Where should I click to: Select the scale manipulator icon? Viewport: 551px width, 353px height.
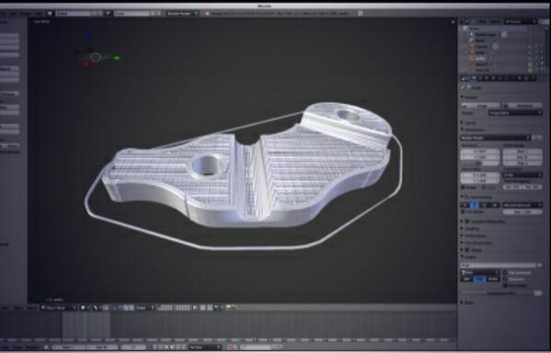(x=132, y=308)
